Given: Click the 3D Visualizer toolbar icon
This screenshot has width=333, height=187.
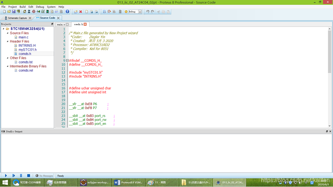Looking at the screenshot, I should pyautogui.click(x=38, y=12).
